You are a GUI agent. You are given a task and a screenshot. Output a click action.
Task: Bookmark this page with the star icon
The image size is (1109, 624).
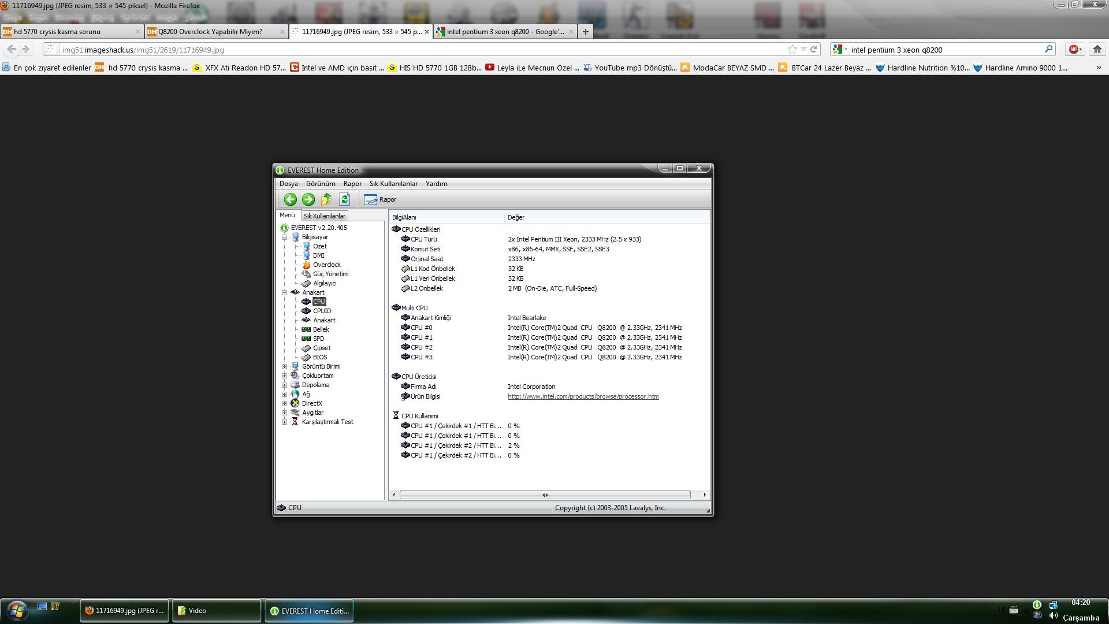pyautogui.click(x=792, y=50)
